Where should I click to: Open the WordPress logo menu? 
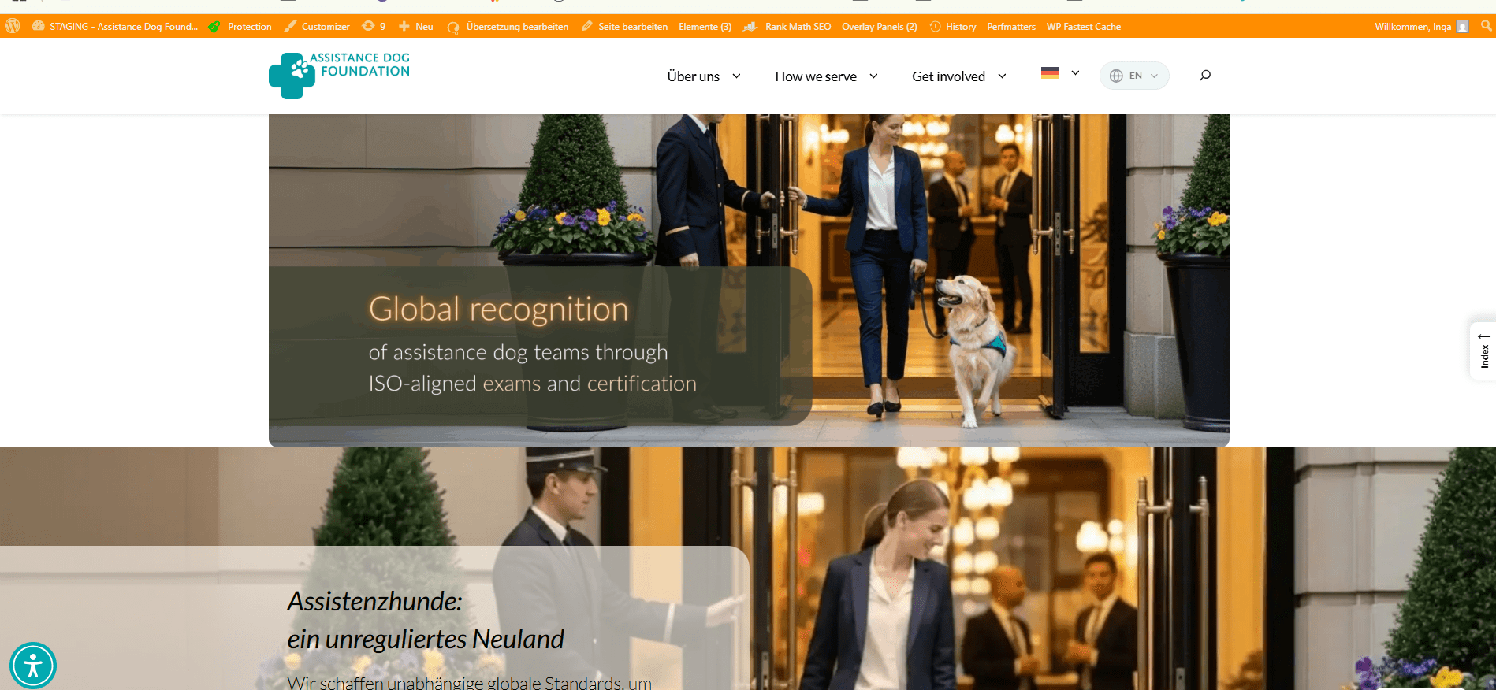coord(13,26)
